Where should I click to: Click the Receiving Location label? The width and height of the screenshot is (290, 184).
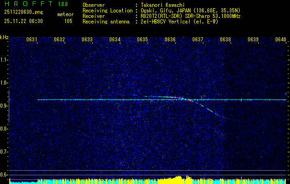(x=107, y=11)
